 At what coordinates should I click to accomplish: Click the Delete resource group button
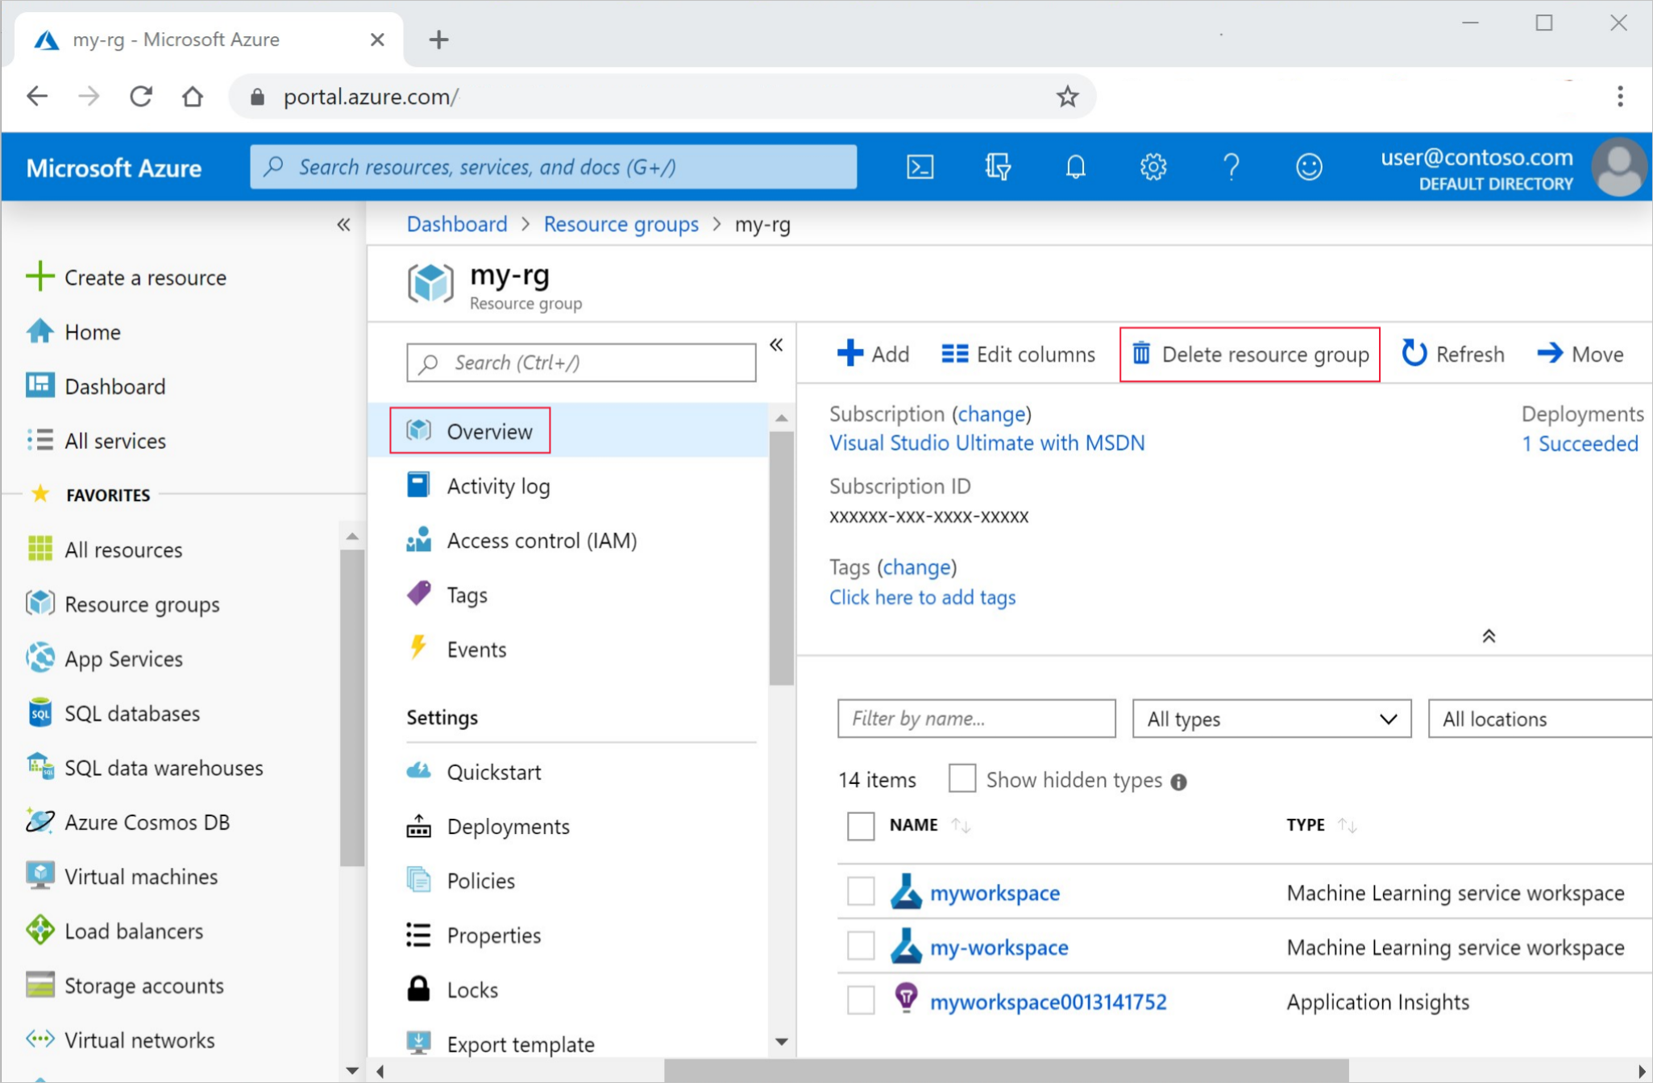click(1249, 353)
